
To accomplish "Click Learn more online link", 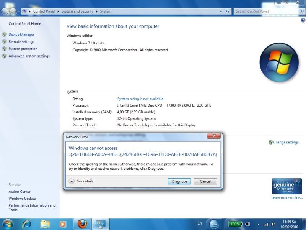I will click(x=287, y=198).
